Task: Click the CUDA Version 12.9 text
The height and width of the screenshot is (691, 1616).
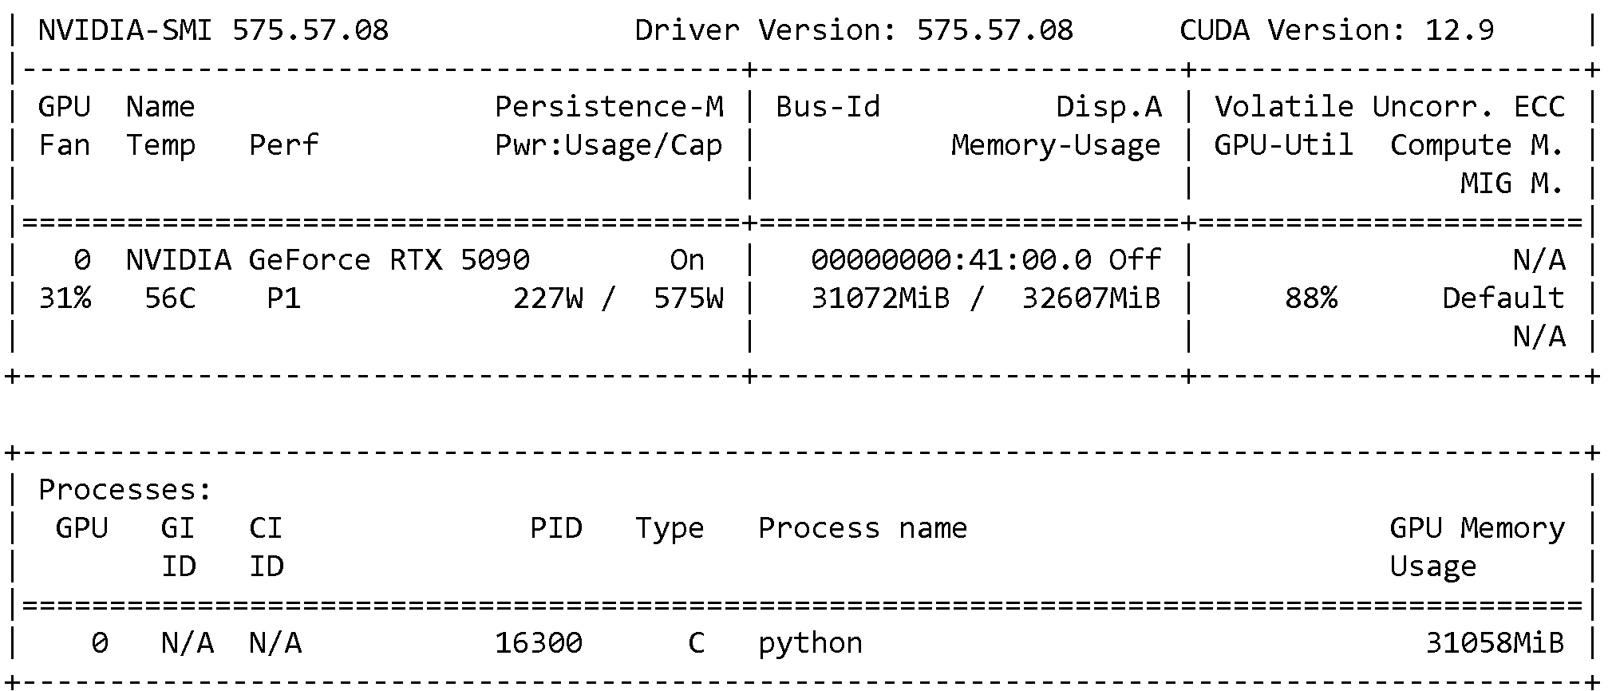Action: coord(1336,30)
